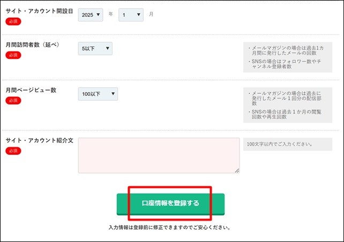The height and width of the screenshot is (242, 344).
Task: Open the month dropdown showing 1
Action: (131, 15)
